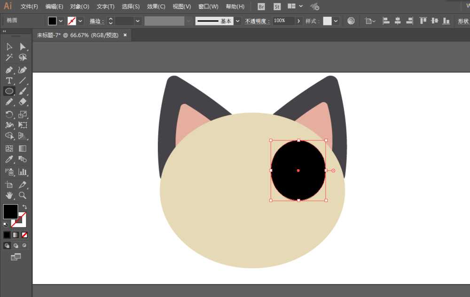470x297 pixels.
Task: Launch Adobe Bridge with the Br icon
Action: (260, 7)
